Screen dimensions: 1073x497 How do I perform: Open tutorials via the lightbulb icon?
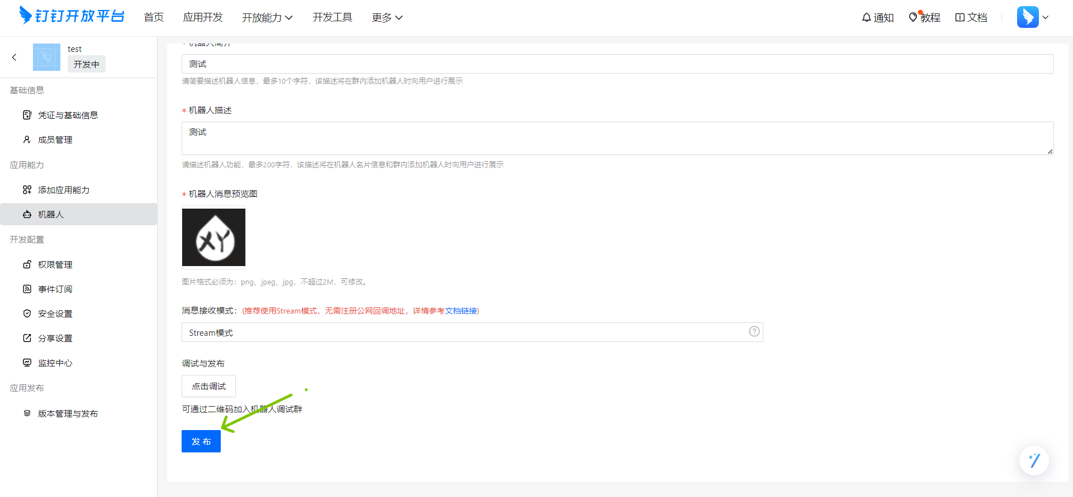(x=913, y=17)
